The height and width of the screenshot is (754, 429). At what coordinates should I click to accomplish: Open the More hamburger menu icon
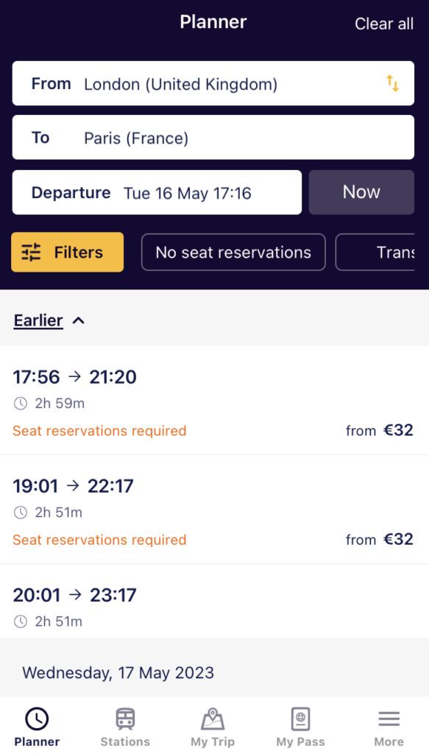[389, 719]
